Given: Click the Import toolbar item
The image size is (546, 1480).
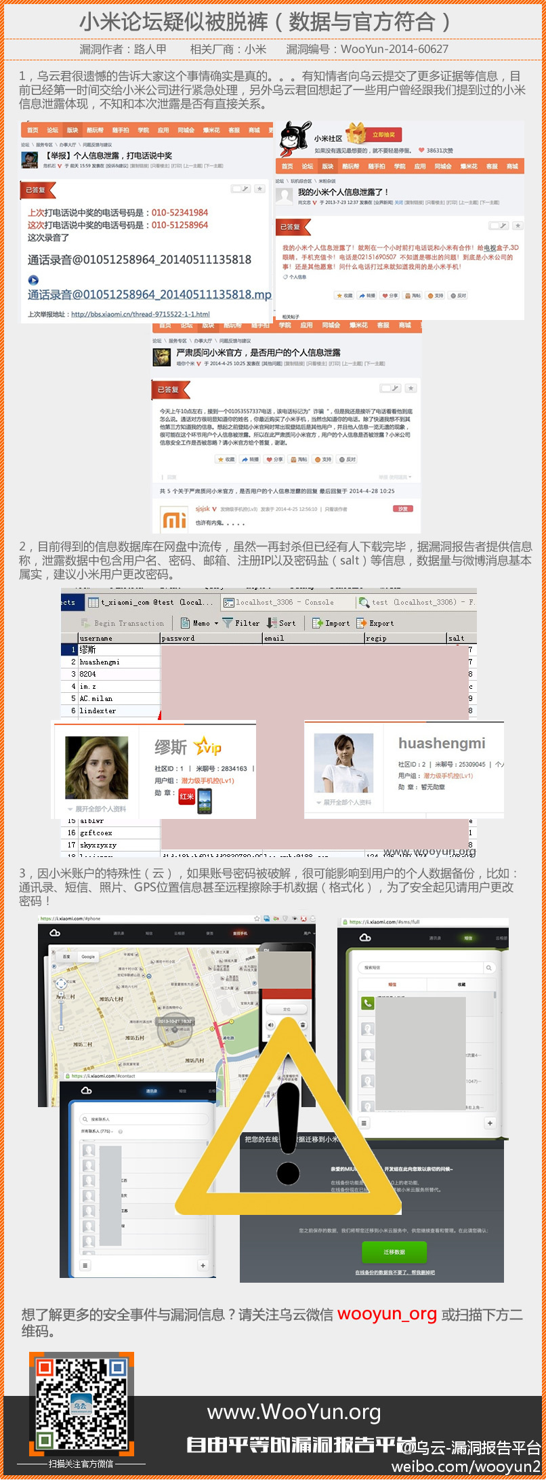Looking at the screenshot, I should (331, 623).
